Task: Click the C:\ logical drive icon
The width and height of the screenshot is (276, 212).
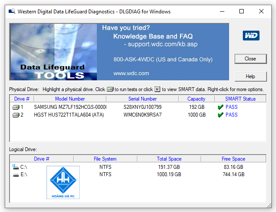Action: click(16, 167)
